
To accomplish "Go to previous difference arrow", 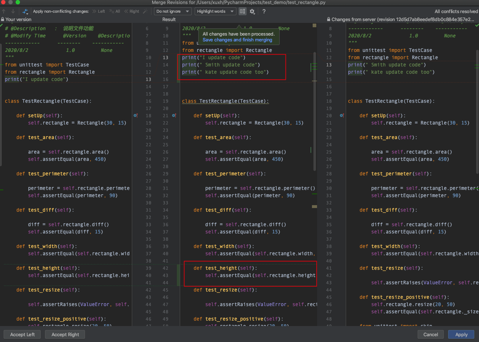I will [4, 11].
